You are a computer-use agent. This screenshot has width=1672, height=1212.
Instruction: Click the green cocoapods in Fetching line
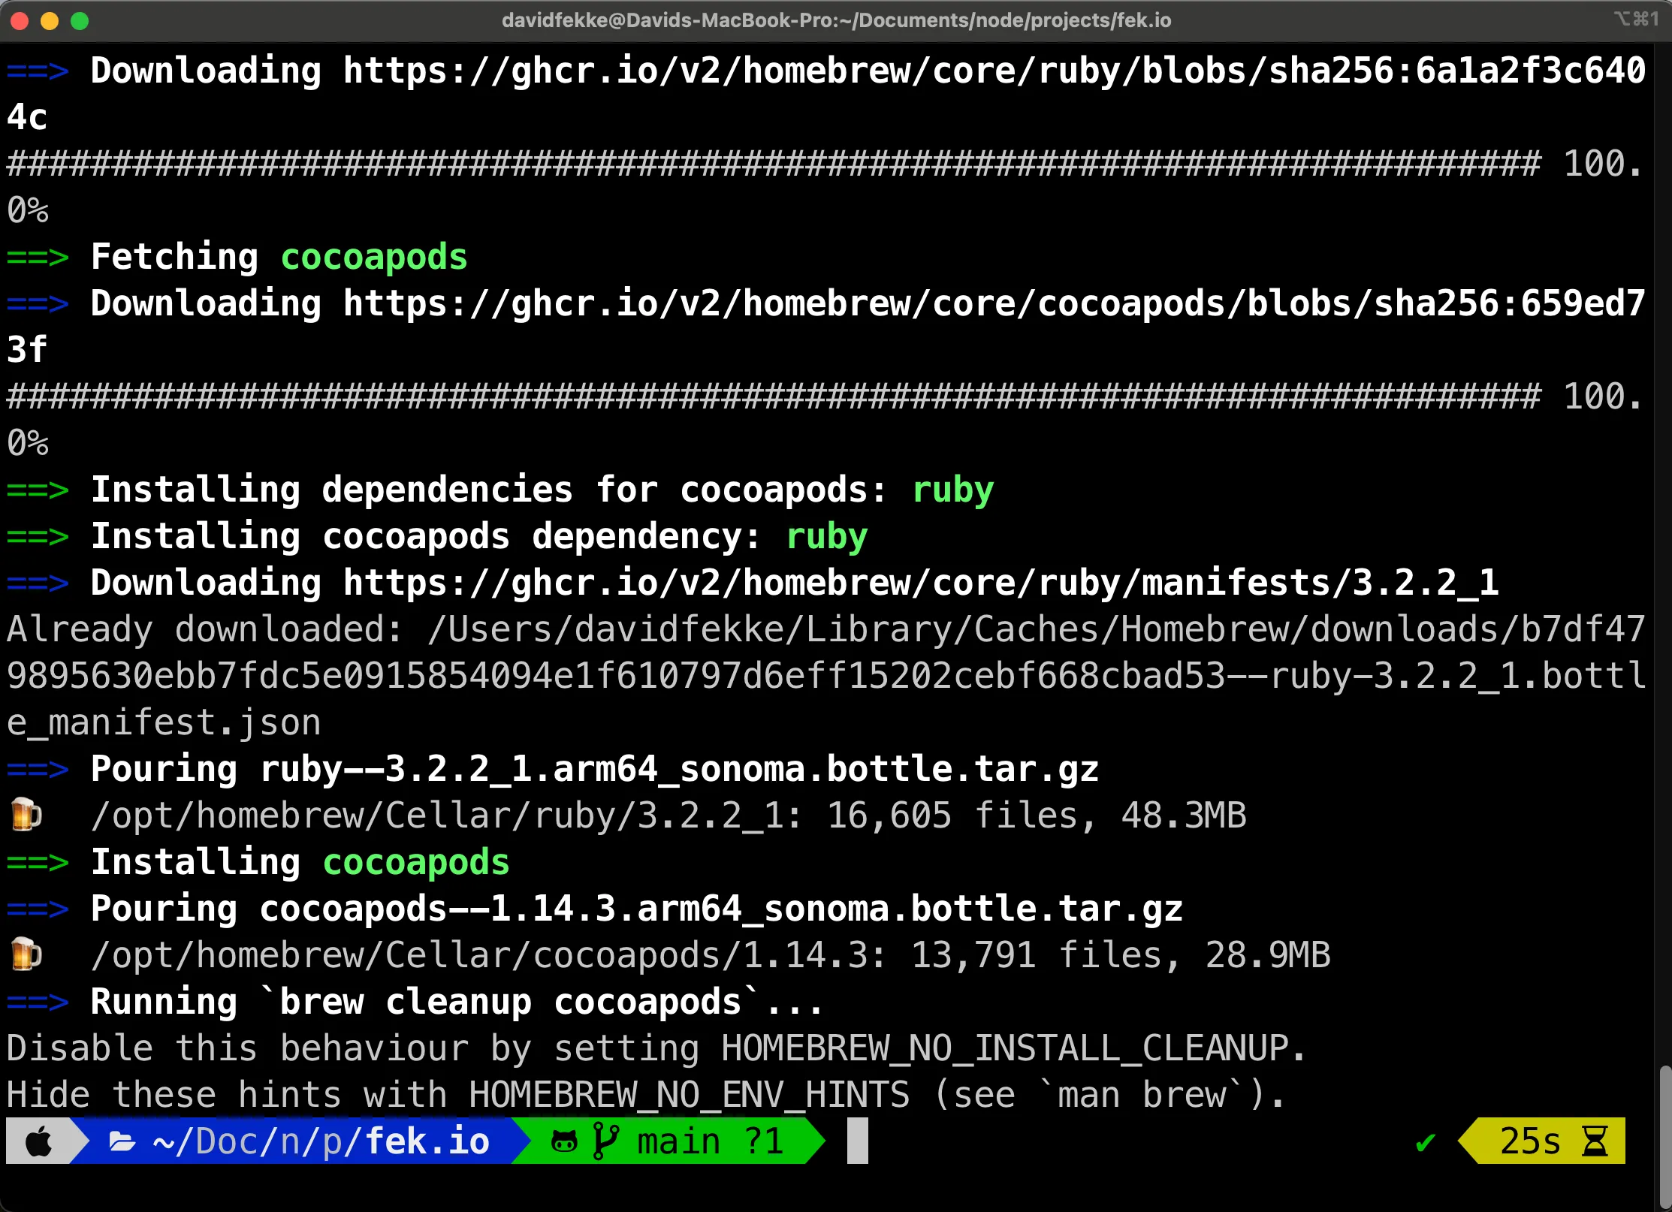point(374,258)
